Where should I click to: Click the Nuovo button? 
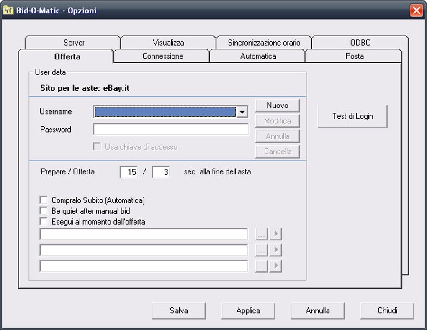278,105
